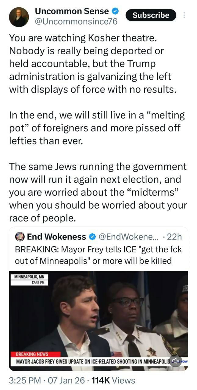Image resolution: width=197 pixels, height=390 pixels.
Task: Open the quoted BREAKING: Mayor Frey post text
Action: [98, 255]
